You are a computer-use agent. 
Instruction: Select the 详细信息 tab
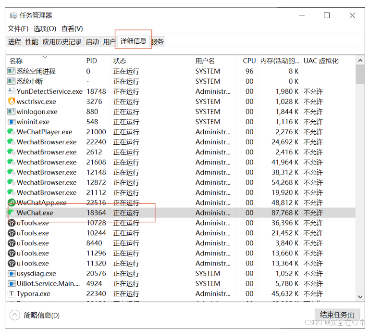pyautogui.click(x=134, y=41)
